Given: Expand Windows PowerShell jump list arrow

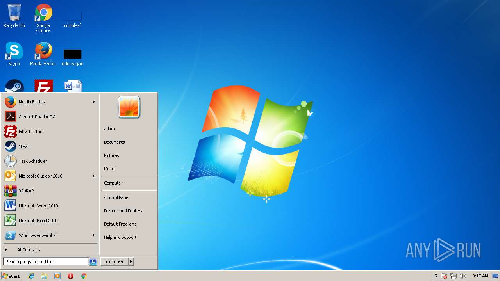Looking at the screenshot, I should [93, 235].
